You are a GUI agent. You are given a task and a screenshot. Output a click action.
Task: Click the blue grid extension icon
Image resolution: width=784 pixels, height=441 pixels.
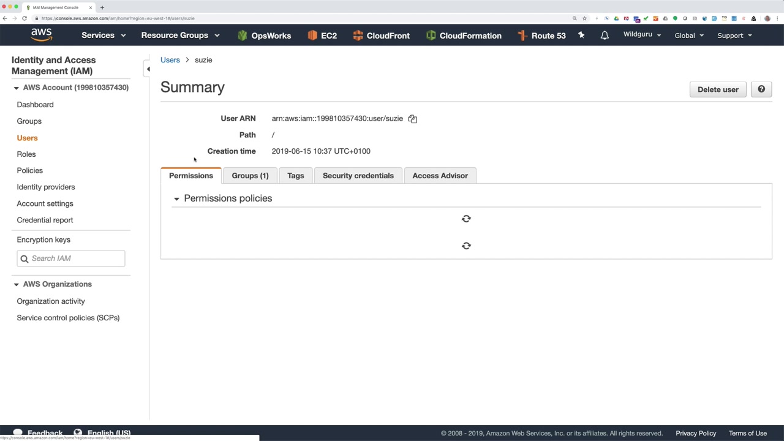pos(734,18)
